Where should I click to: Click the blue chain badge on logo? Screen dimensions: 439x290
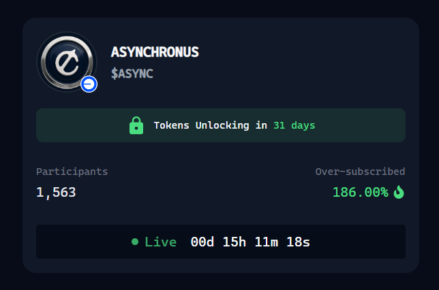coord(89,84)
